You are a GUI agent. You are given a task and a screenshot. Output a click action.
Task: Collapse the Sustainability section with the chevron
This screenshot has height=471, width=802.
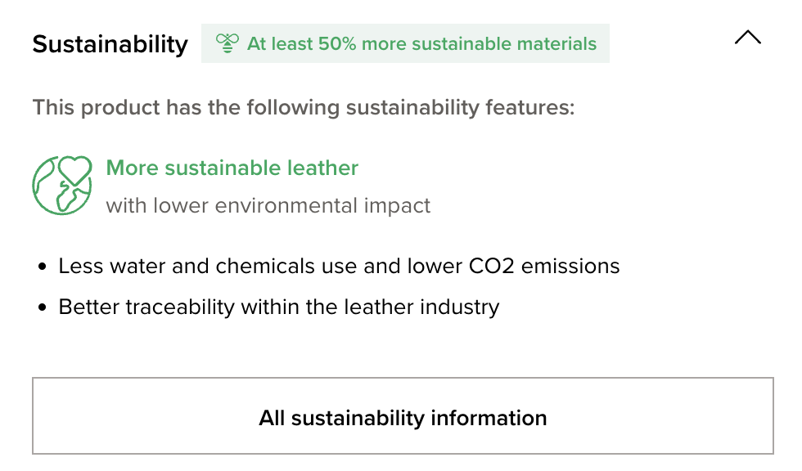tap(748, 38)
